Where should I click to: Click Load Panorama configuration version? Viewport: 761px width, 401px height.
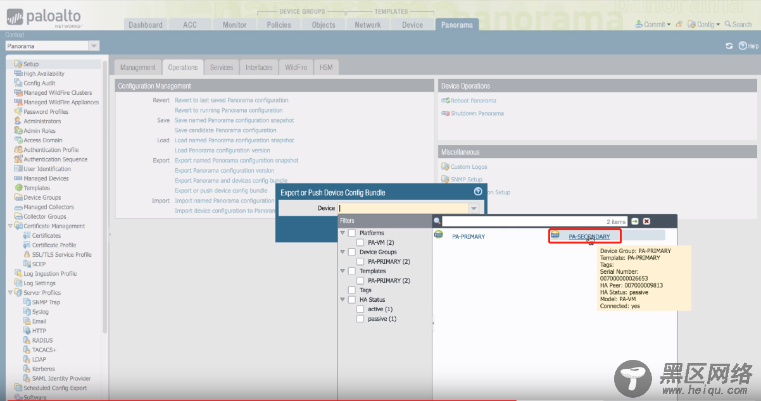[222, 151]
